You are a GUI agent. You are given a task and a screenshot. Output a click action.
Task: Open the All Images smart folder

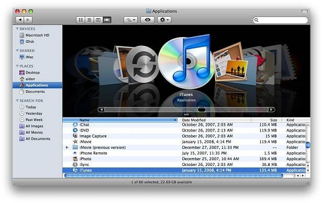tap(37, 126)
